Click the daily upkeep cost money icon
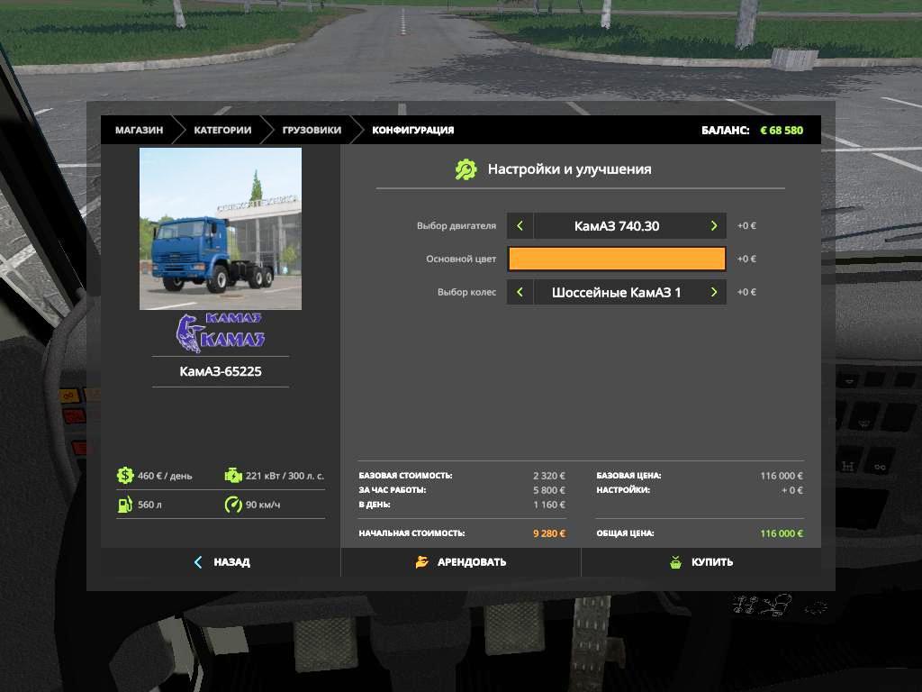Screen dimensions: 922x692 pos(124,476)
